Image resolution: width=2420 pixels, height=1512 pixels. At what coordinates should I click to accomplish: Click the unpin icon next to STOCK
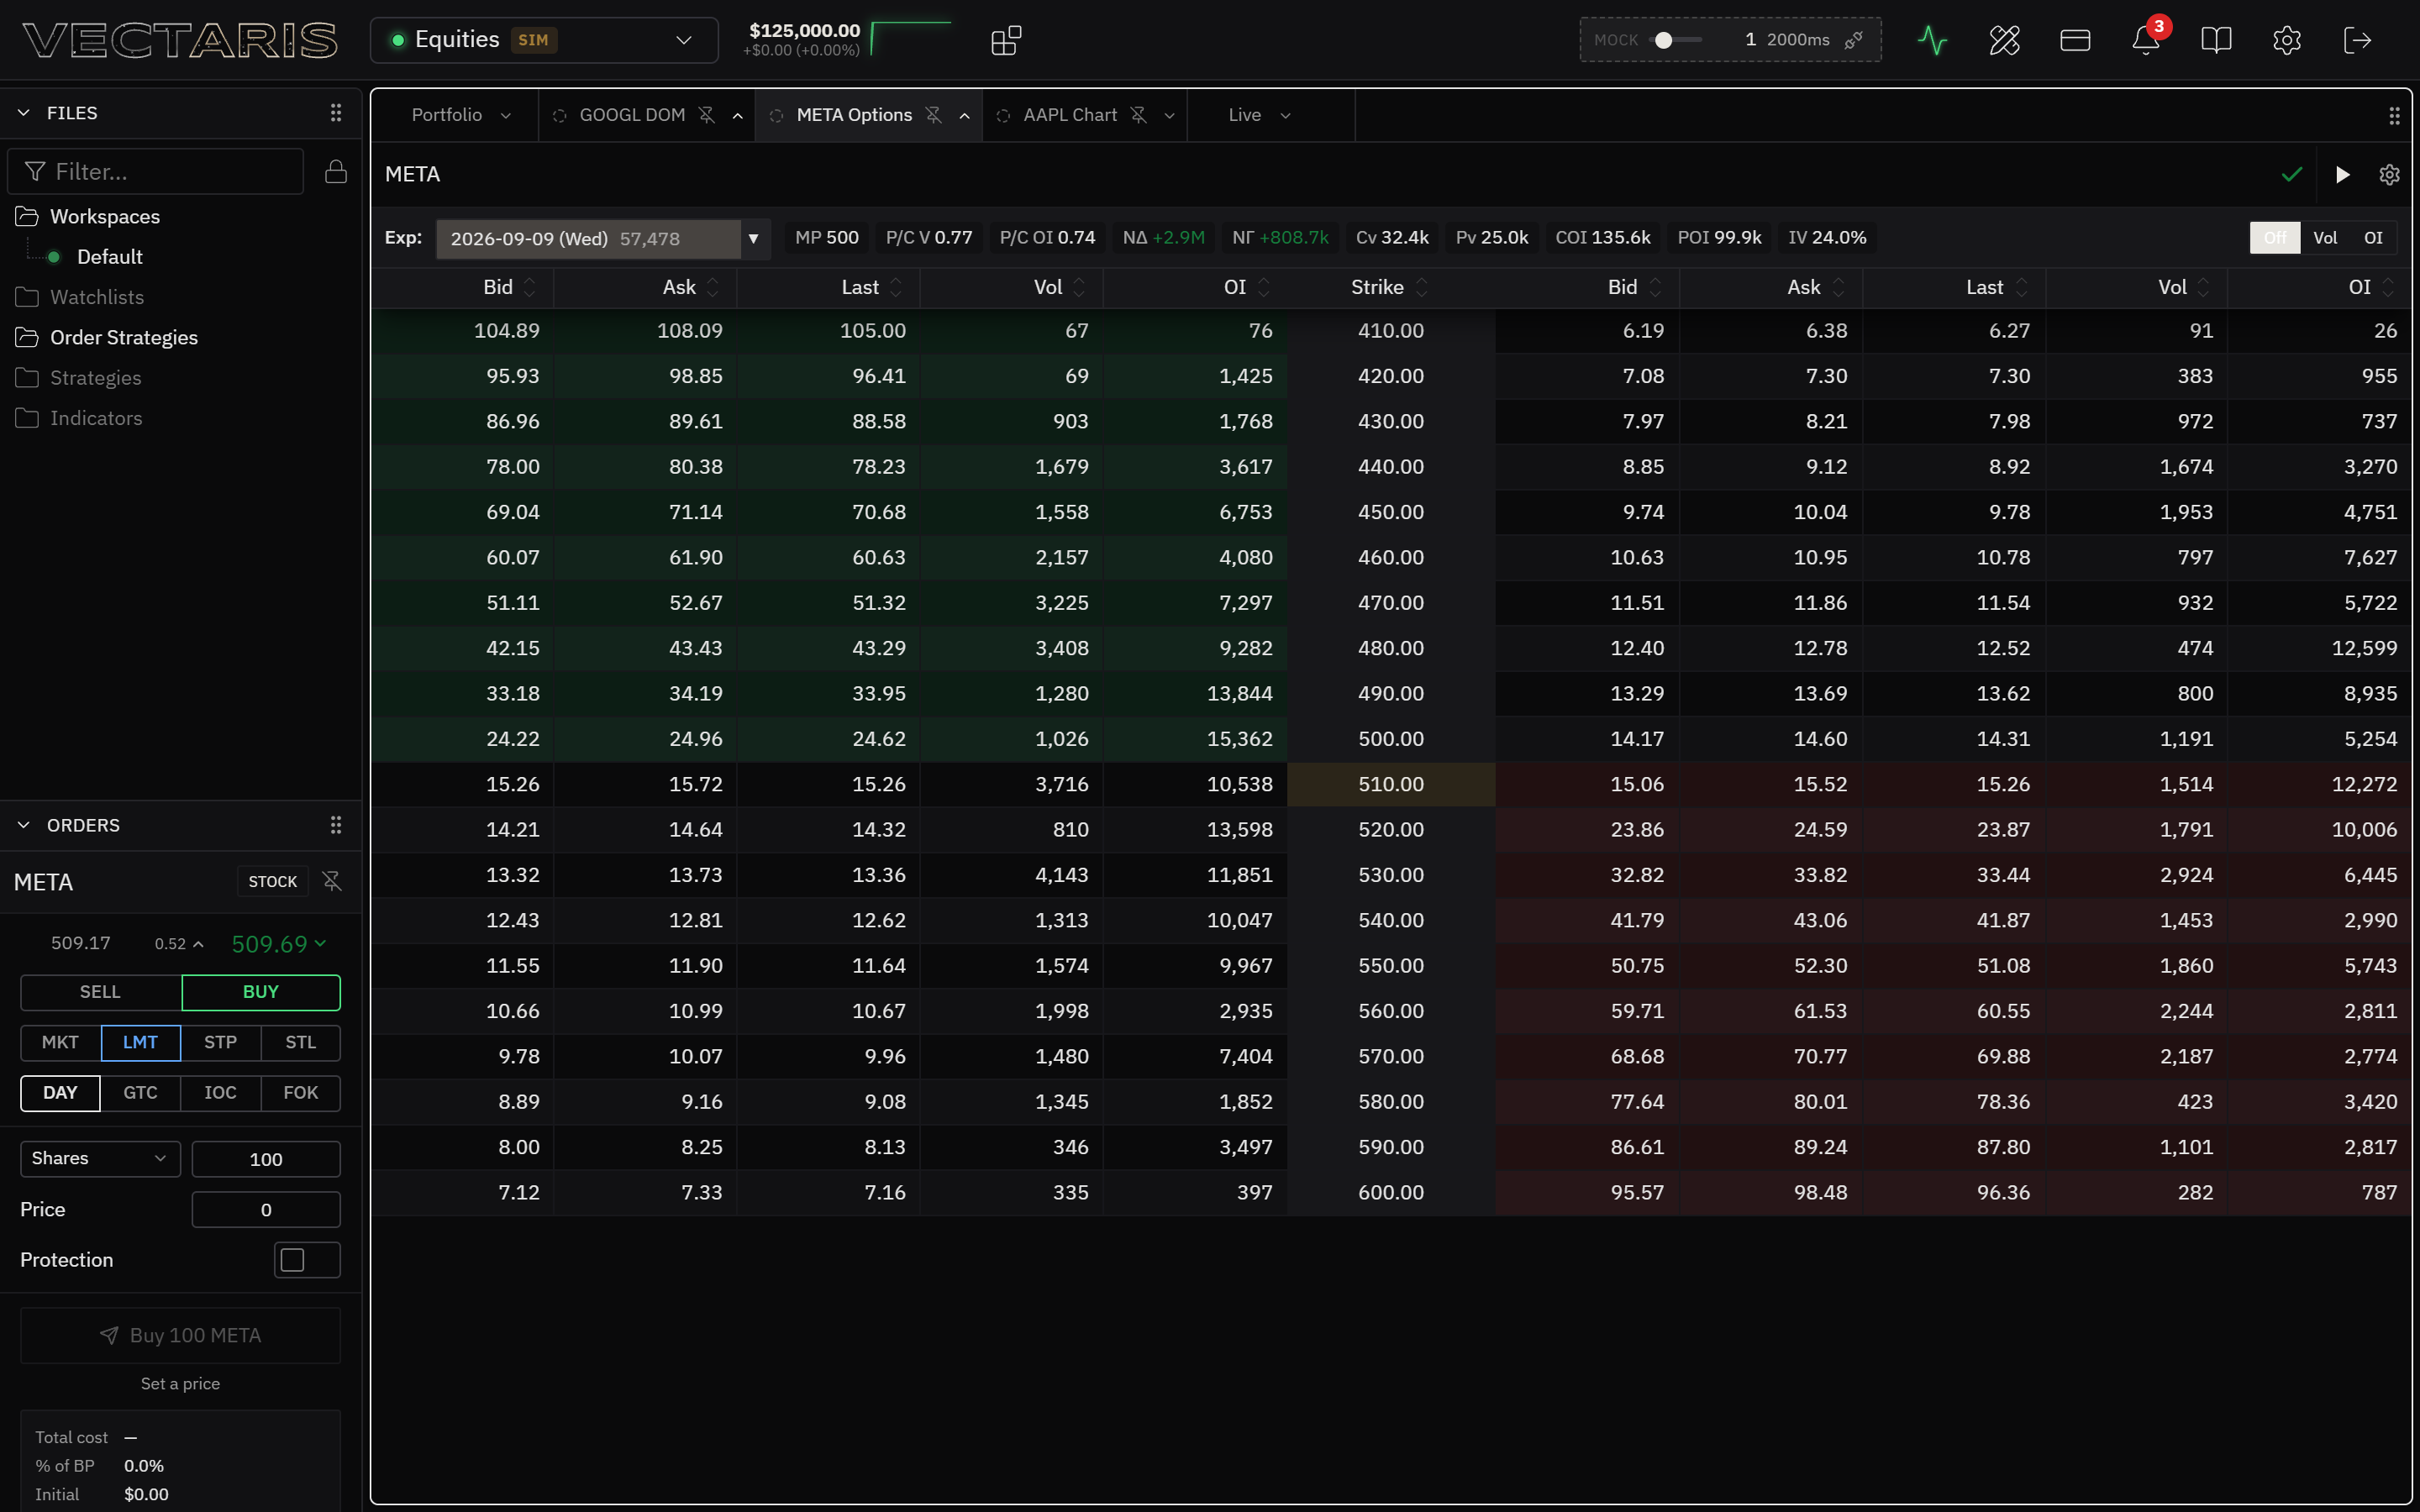(x=332, y=881)
